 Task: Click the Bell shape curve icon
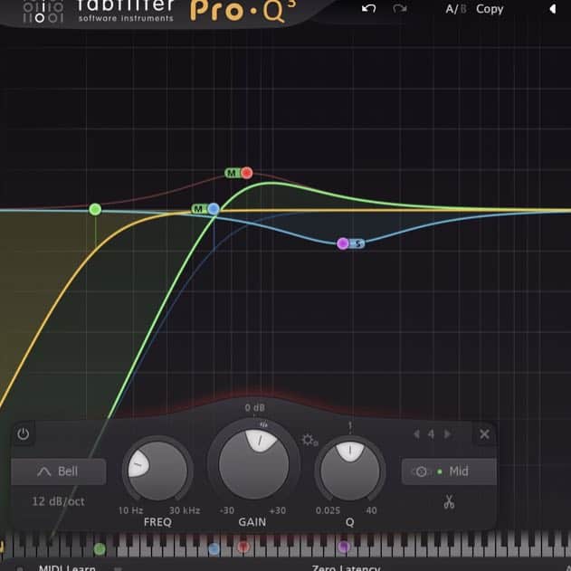click(x=44, y=472)
